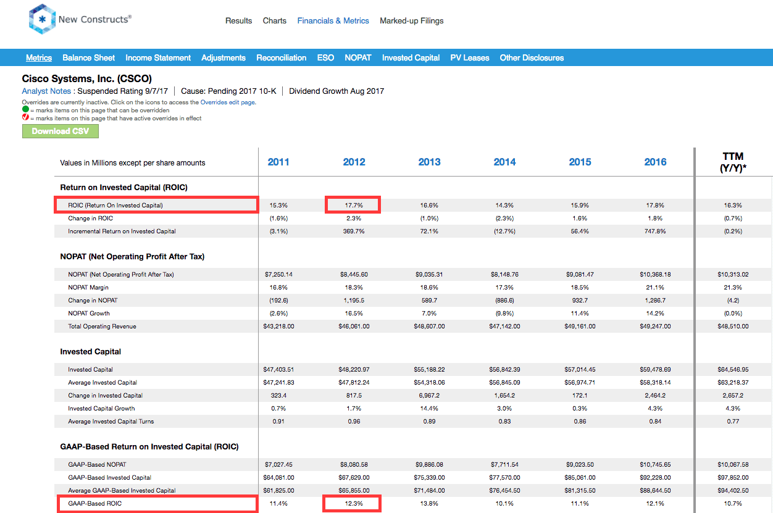The image size is (773, 513).
Task: Click the 'NOPAT Margin' row label
Action: (x=90, y=288)
